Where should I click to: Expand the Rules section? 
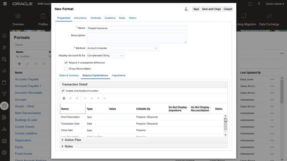63,146
